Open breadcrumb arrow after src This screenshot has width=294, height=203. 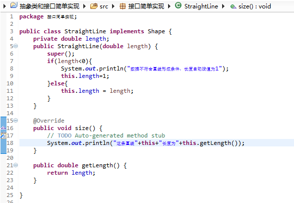113,6
